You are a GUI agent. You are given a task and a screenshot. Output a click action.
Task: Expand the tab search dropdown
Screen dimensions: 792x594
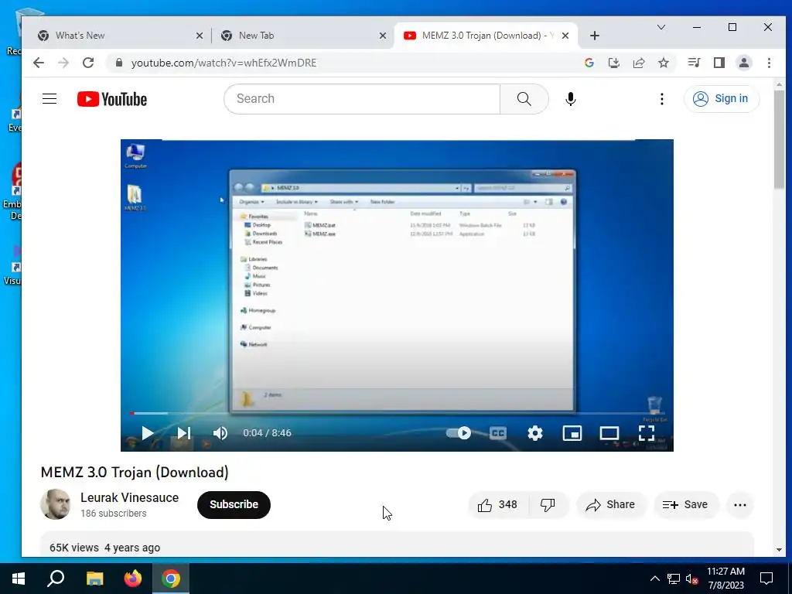tap(661, 27)
